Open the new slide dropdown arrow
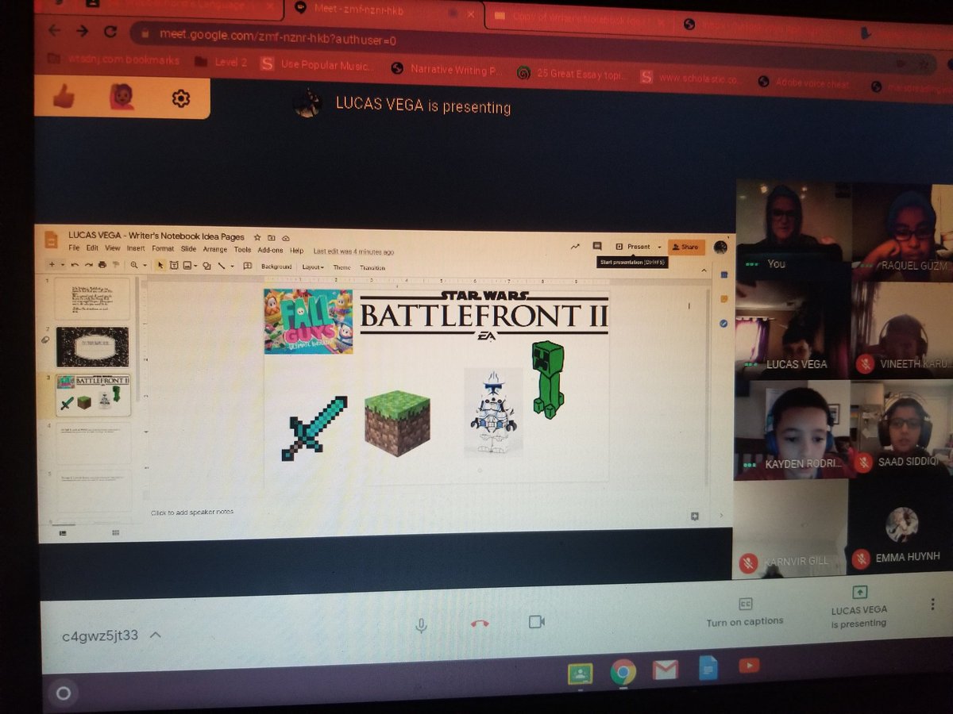This screenshot has height=714, width=953. [x=62, y=265]
